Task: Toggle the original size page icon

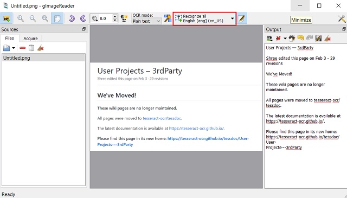Action: (57, 18)
